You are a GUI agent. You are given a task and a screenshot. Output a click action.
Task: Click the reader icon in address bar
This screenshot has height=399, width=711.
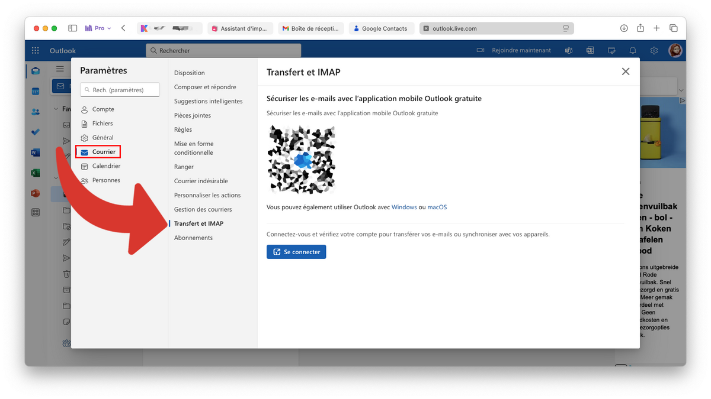pos(566,28)
